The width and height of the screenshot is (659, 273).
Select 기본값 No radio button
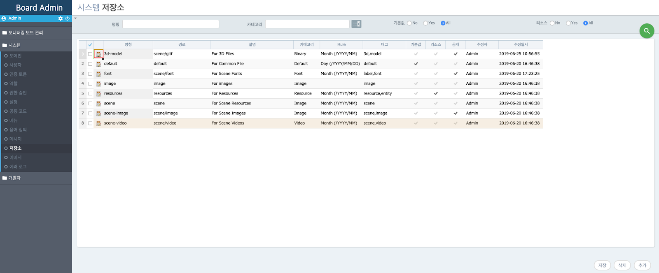(x=409, y=23)
